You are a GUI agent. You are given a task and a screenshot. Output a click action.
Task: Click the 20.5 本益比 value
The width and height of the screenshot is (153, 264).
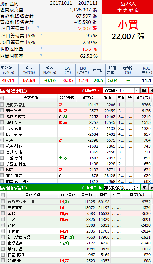coord(98,80)
